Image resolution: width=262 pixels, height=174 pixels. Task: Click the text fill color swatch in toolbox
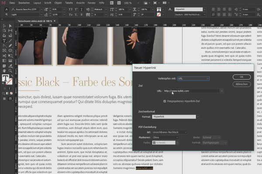[5, 78]
